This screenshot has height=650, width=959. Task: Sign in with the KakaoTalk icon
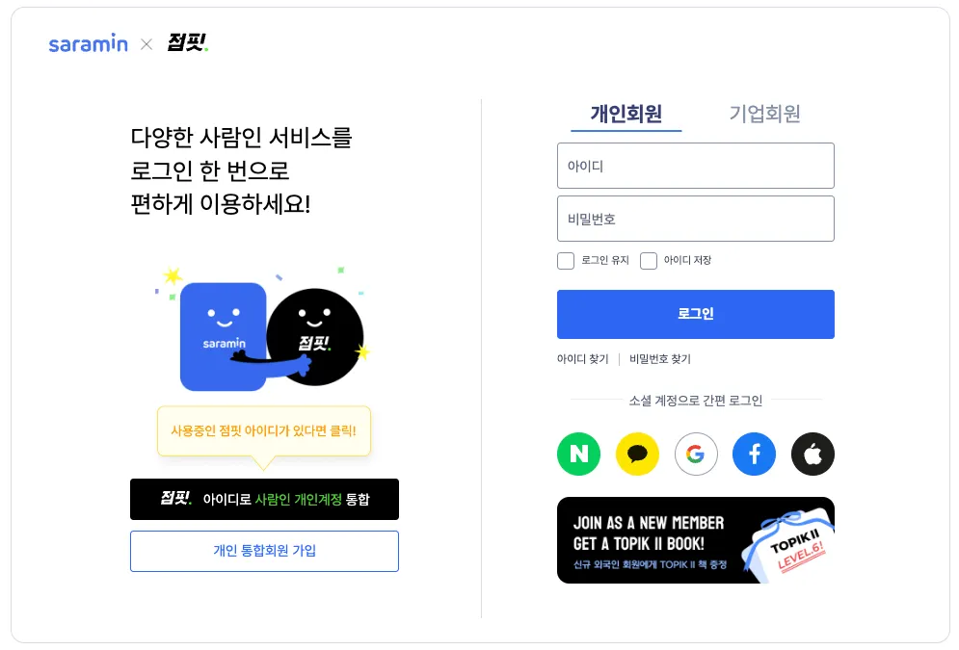(637, 454)
